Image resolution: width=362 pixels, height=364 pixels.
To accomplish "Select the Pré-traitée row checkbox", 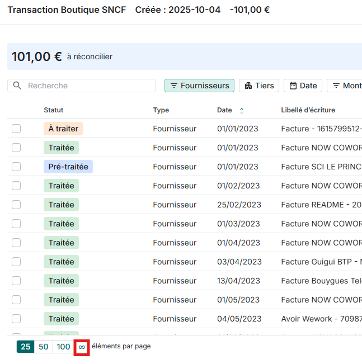I will pyautogui.click(x=16, y=167).
